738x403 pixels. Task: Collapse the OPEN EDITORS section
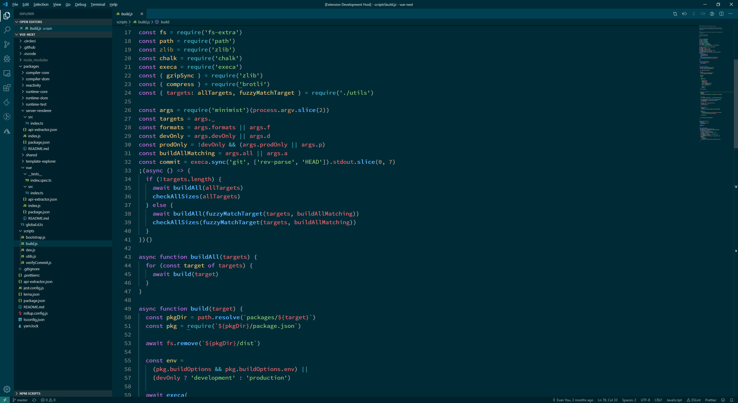click(x=31, y=22)
